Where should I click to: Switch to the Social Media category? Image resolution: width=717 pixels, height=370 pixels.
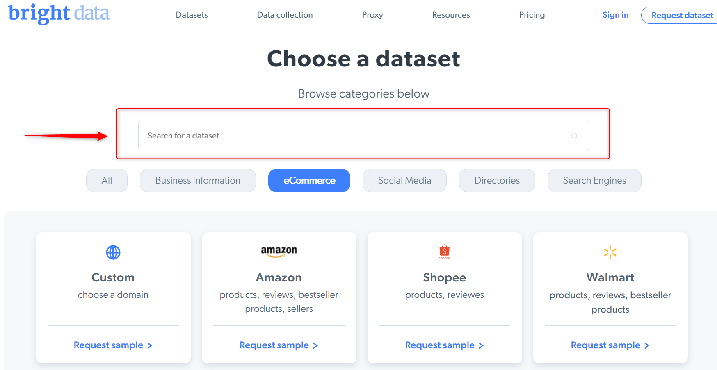click(404, 181)
